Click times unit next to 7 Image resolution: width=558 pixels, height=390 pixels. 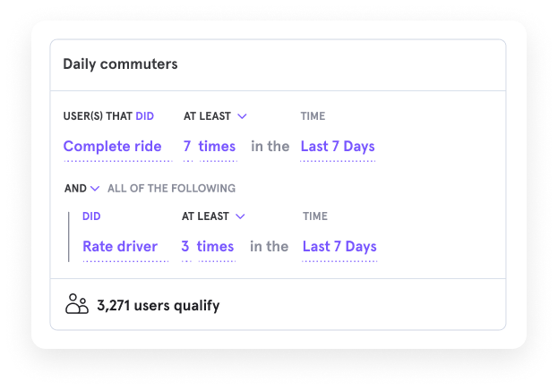217,146
